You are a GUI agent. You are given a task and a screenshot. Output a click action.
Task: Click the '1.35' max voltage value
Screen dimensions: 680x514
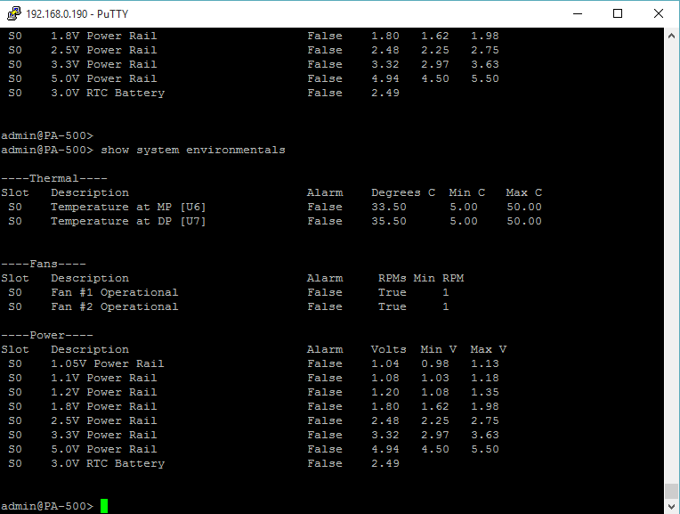[x=485, y=393]
